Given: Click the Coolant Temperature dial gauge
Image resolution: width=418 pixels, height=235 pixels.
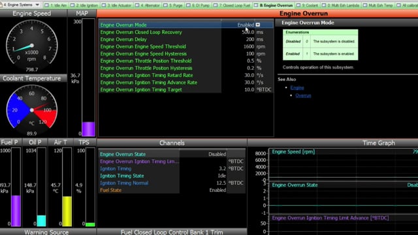Looking at the screenshot, I should pos(32,110).
